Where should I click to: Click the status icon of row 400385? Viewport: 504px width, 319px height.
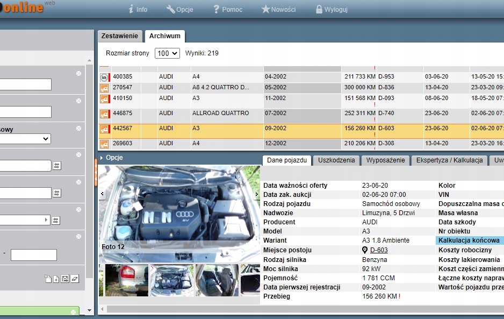104,77
